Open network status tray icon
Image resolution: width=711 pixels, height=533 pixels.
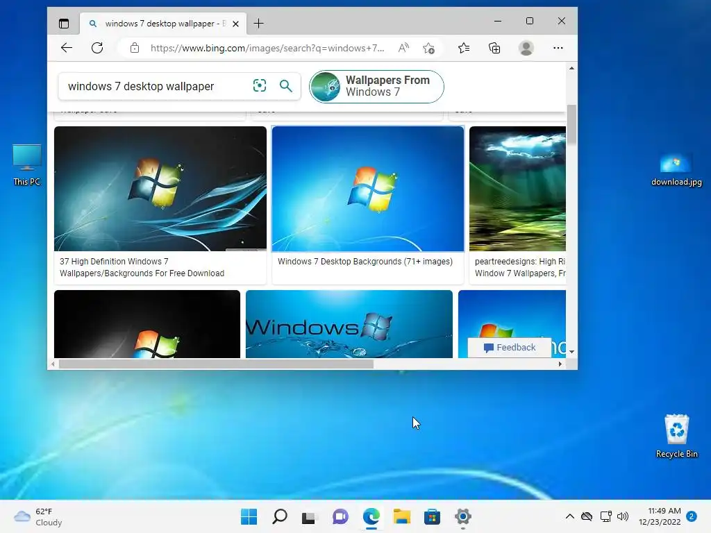pyautogui.click(x=605, y=516)
